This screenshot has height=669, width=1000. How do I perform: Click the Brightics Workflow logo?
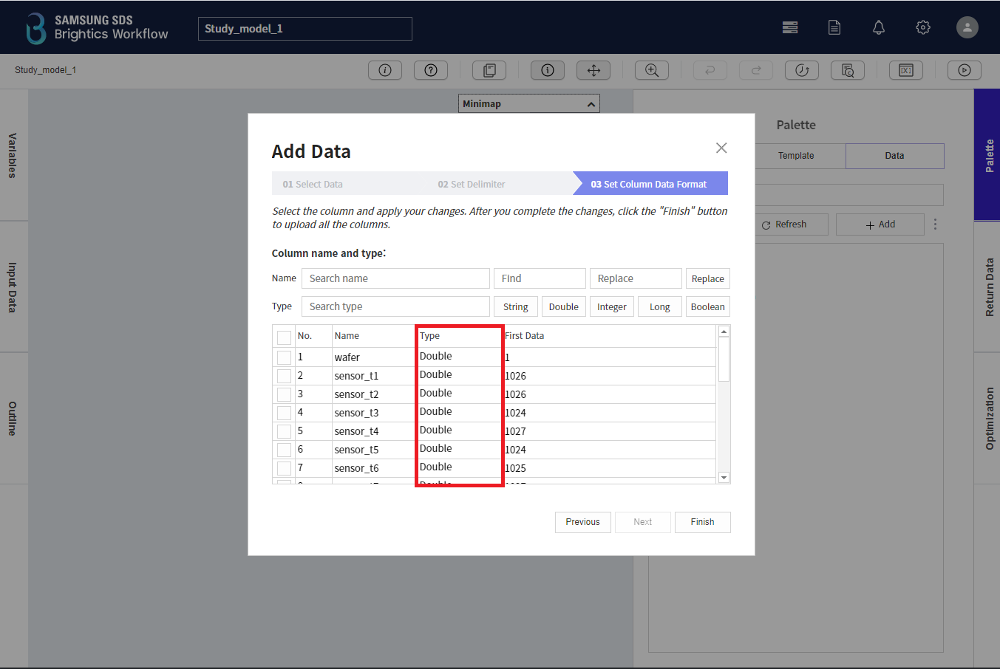[x=97, y=28]
